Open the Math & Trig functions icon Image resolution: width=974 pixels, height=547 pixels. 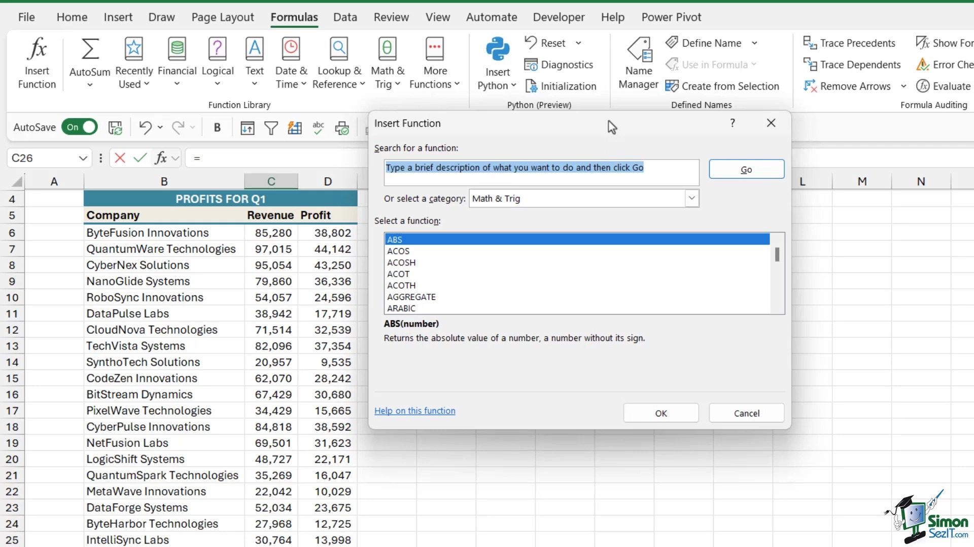[388, 49]
